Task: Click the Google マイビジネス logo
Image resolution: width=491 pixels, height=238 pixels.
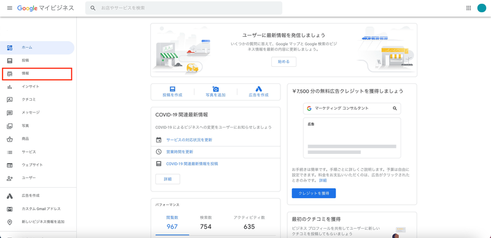Action: pos(45,8)
